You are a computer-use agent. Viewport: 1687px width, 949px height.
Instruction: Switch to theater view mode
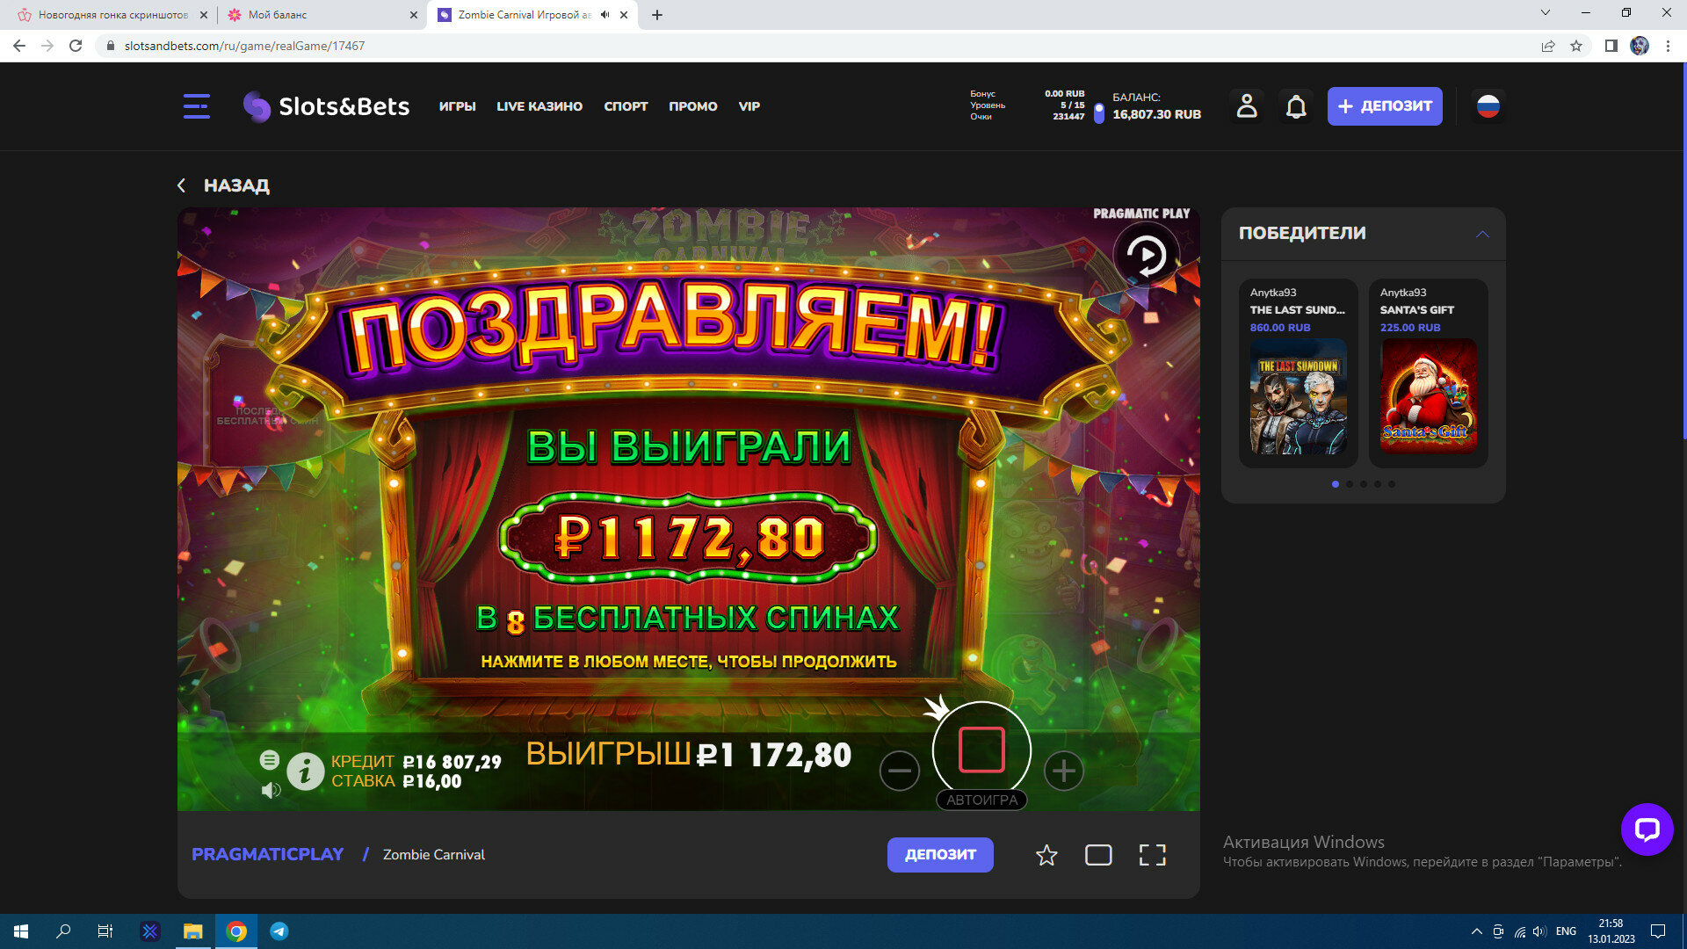click(x=1098, y=855)
